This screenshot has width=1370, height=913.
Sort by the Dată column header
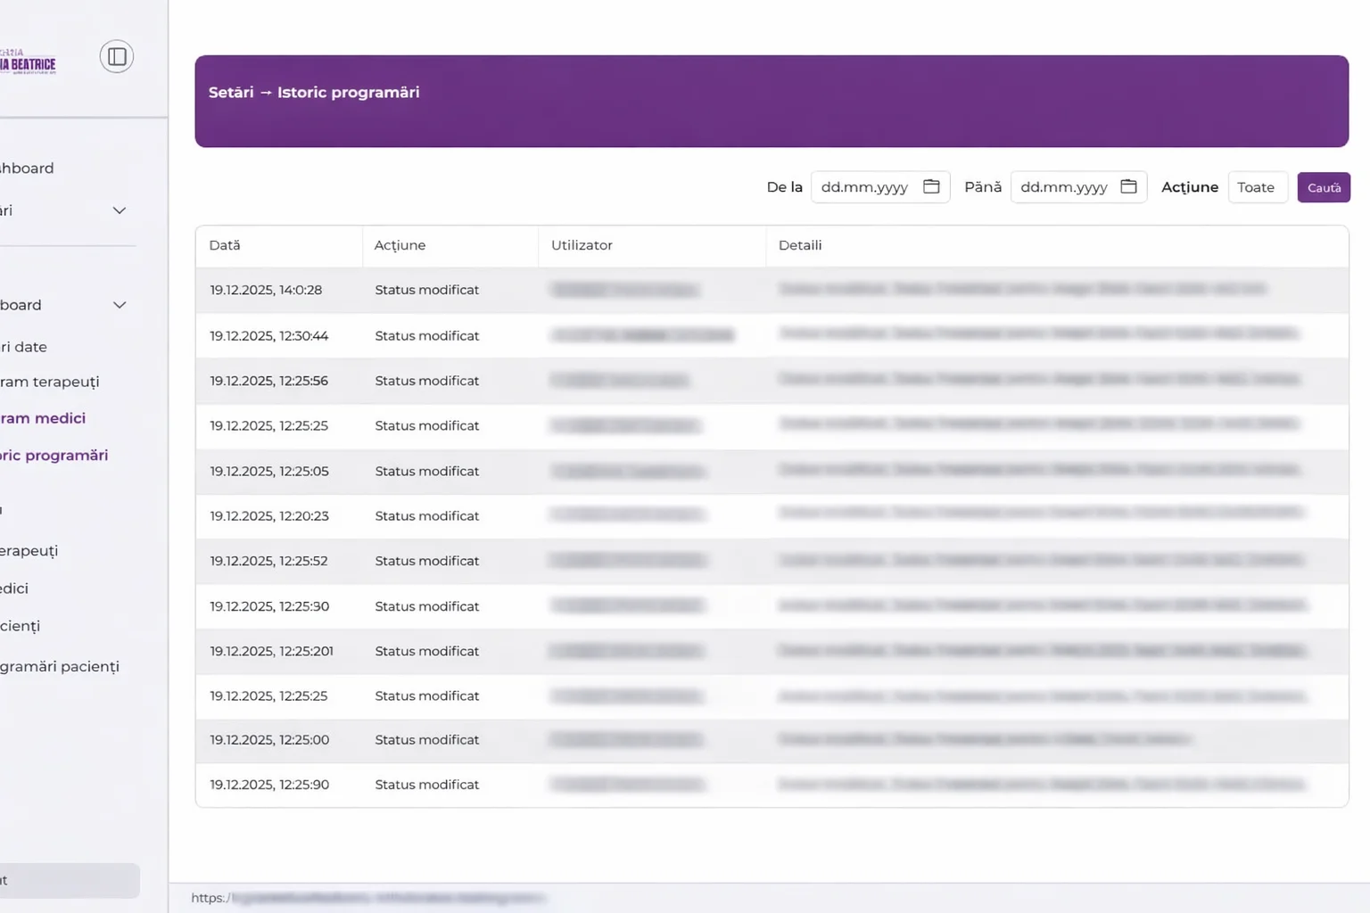coord(225,245)
